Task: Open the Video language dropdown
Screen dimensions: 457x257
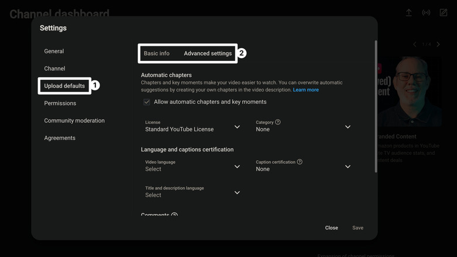Action: tap(192, 166)
